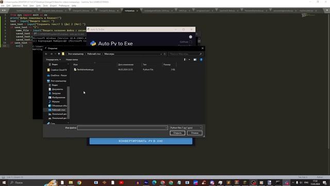The width and height of the screenshot is (330, 186).
Task: Click the Открыть button
Action: pyautogui.click(x=177, y=133)
